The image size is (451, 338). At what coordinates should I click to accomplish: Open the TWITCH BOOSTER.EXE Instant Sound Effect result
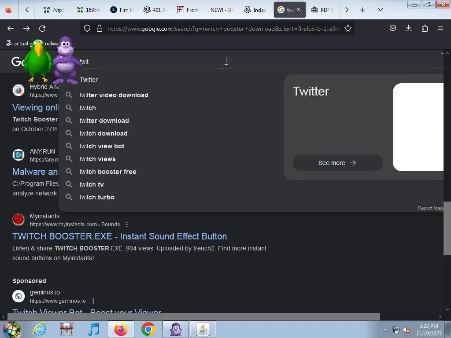coord(120,236)
